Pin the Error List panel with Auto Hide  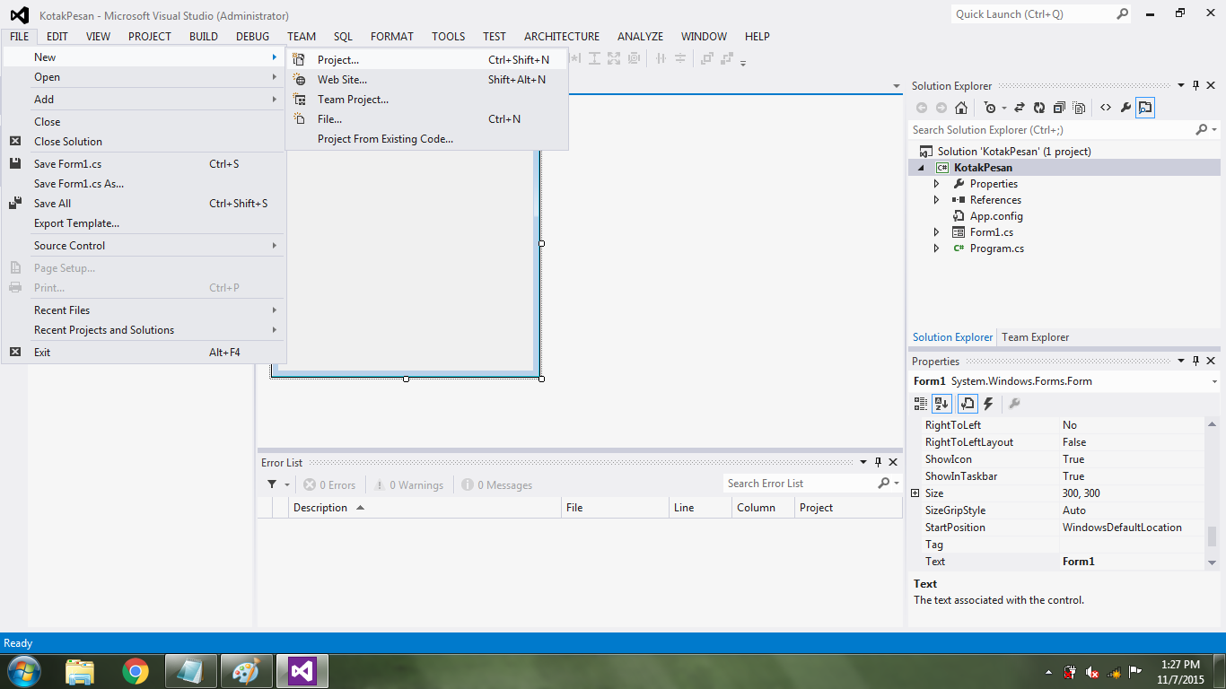(x=878, y=462)
